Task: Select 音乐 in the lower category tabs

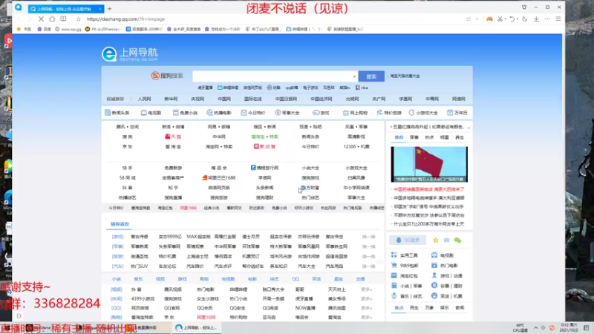Action: click(x=138, y=279)
